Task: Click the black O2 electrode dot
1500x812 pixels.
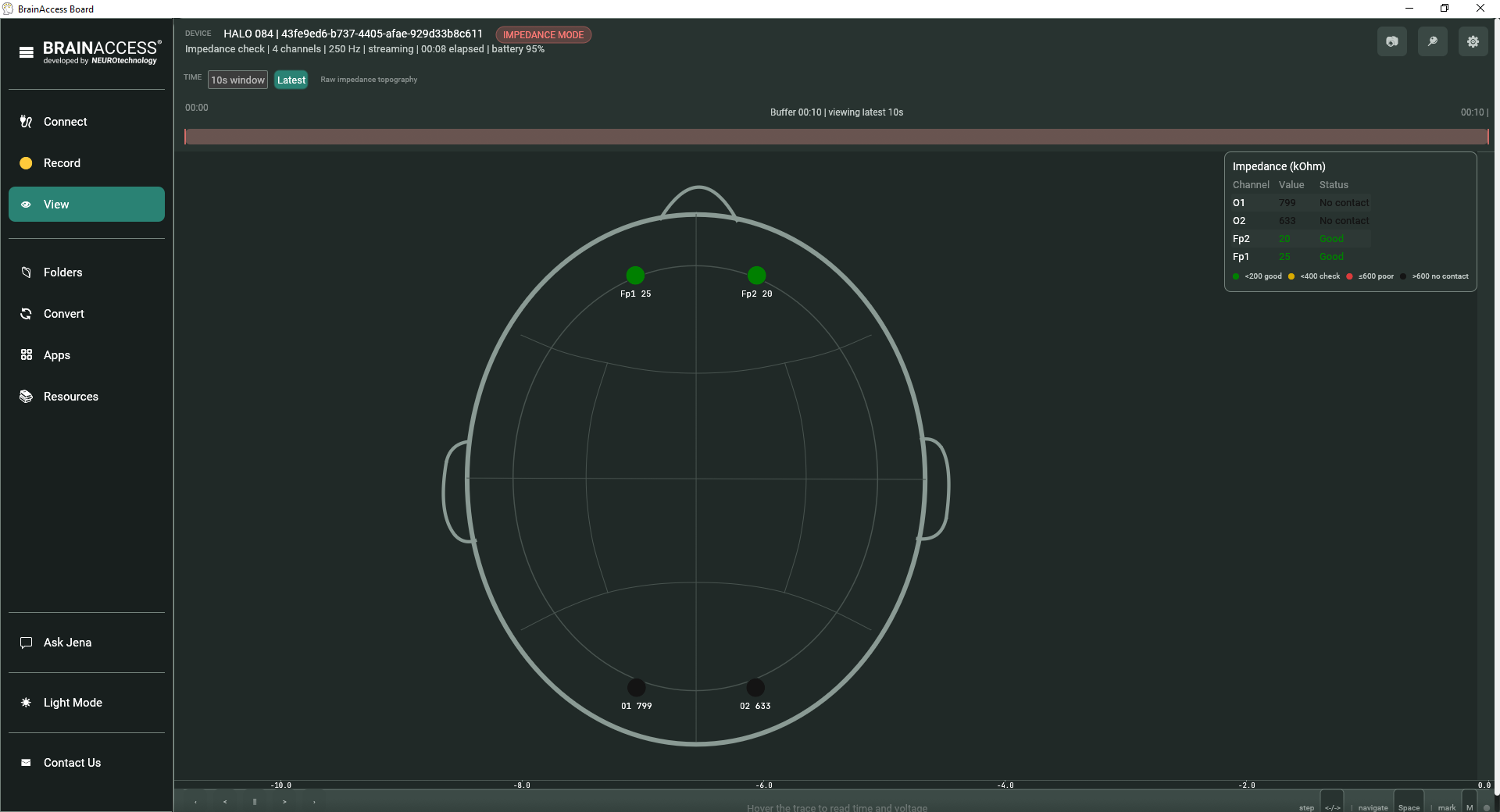Action: point(755,687)
